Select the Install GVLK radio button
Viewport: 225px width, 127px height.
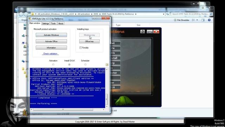tap(69, 65)
